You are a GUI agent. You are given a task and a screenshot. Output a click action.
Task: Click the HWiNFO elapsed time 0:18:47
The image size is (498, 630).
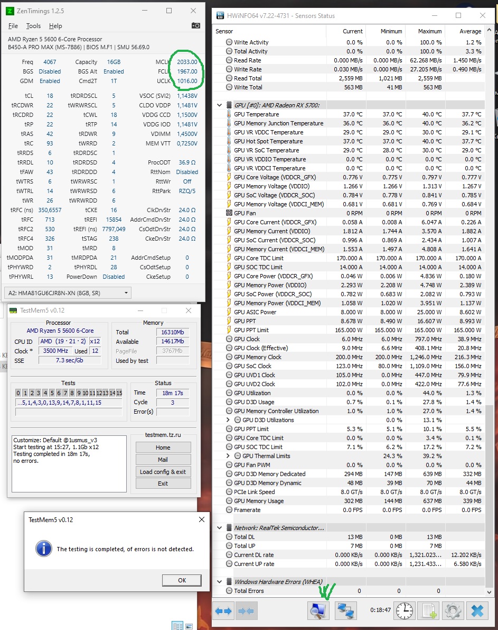coord(380,610)
